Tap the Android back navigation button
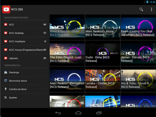 pos(58,113)
